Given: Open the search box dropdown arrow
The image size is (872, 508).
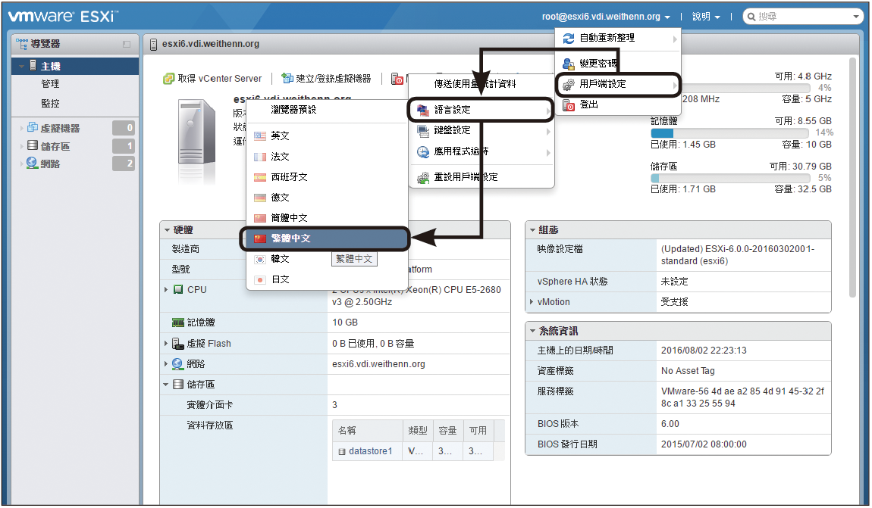Looking at the screenshot, I should pyautogui.click(x=856, y=17).
